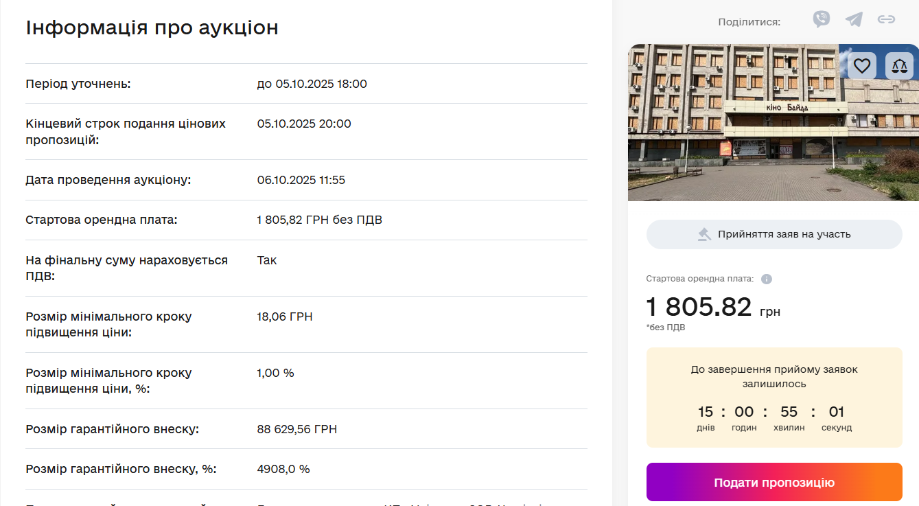Click the Інформація про аукціон heading
Image resolution: width=919 pixels, height=506 pixels.
click(152, 27)
